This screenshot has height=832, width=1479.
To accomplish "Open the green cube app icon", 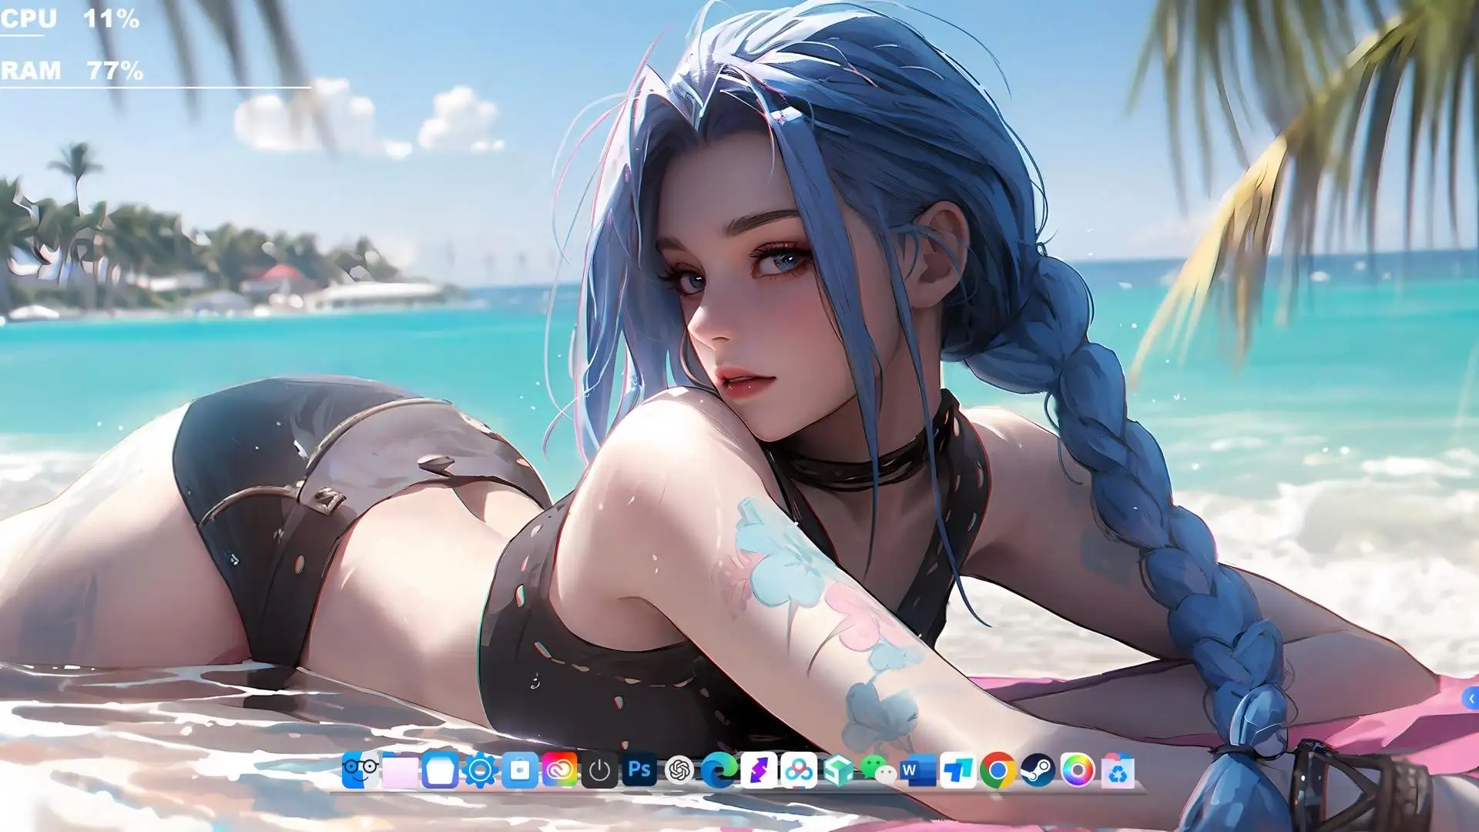I will 838,770.
